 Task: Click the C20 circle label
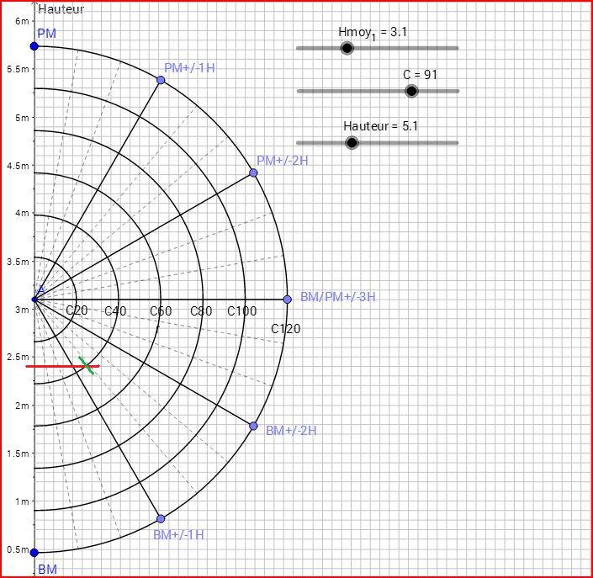pos(77,311)
